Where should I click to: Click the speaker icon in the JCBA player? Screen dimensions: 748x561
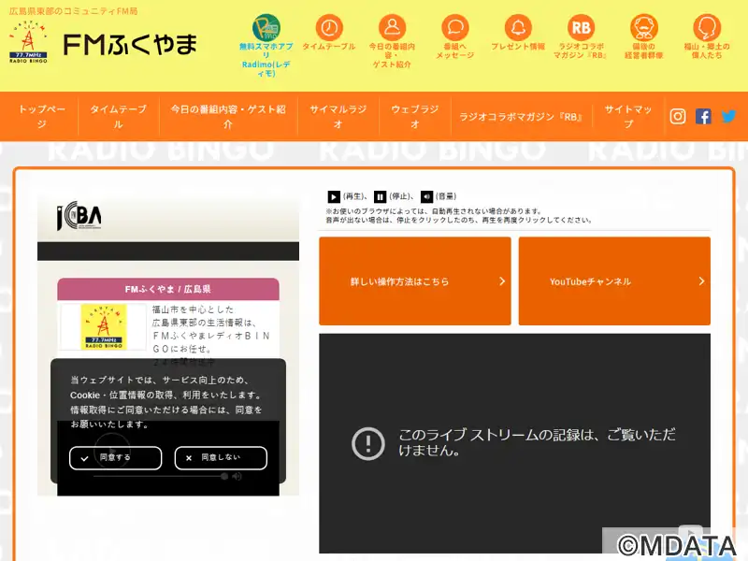(x=237, y=476)
